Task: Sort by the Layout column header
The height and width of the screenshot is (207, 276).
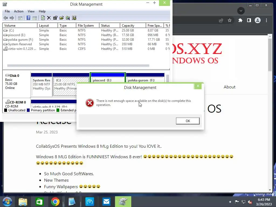Action: point(47,26)
